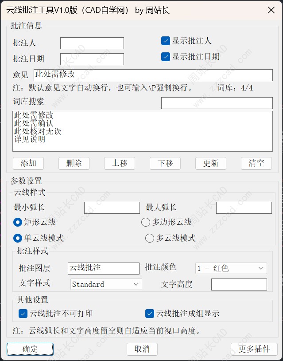This screenshot has width=283, height=361.
Task: Select 单云线模式 radio button
Action: coord(18,238)
